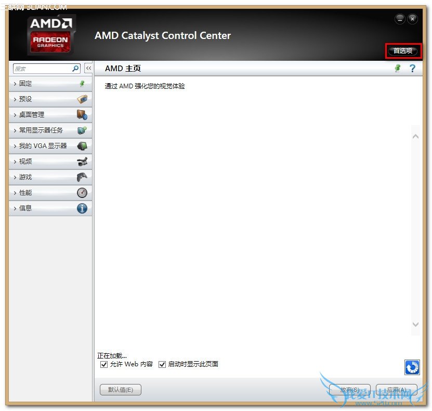Click the 信息 (Information) blue icon
The image size is (432, 411).
[x=82, y=208]
